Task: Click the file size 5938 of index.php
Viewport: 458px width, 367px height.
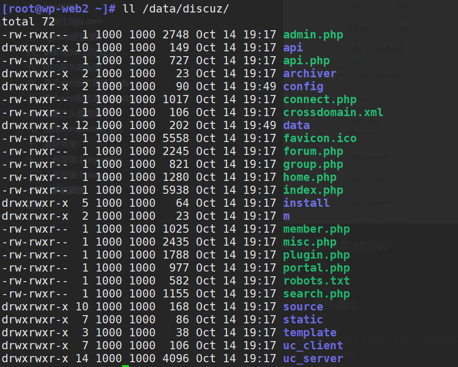Action: (176, 190)
